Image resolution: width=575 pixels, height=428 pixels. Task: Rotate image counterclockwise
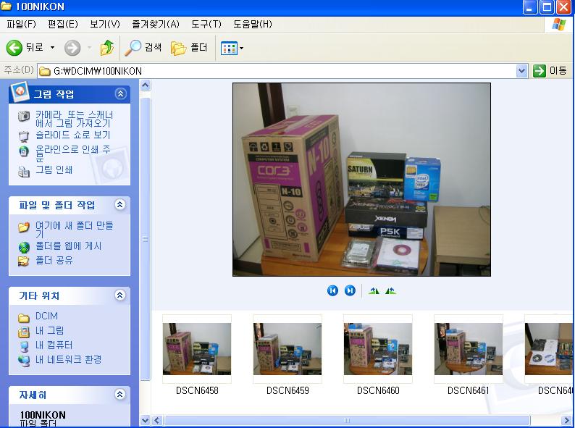point(390,291)
